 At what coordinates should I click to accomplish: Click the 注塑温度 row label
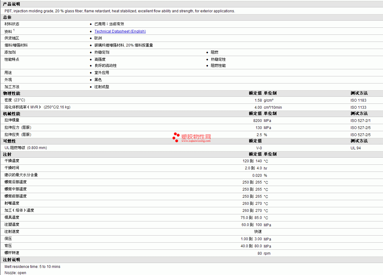12,224
